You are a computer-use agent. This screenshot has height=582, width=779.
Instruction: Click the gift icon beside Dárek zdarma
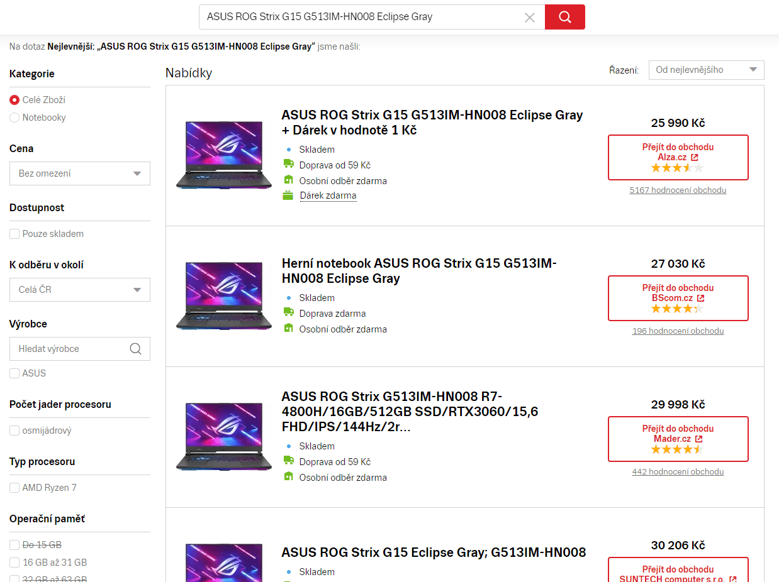(288, 195)
